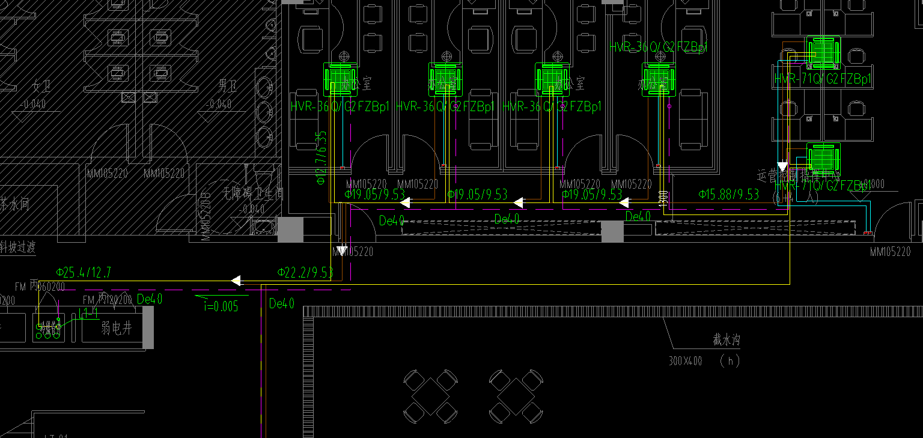Click the gray column next to 无障碍卫生间
This screenshot has height=438, width=923.
[290, 230]
